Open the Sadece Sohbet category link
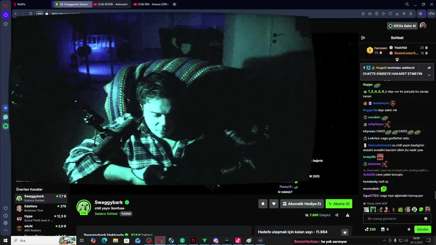The image size is (436, 245). tap(106, 214)
